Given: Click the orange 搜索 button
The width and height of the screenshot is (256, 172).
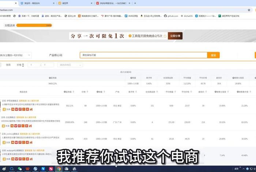Looking at the screenshot, I should coord(213,55).
